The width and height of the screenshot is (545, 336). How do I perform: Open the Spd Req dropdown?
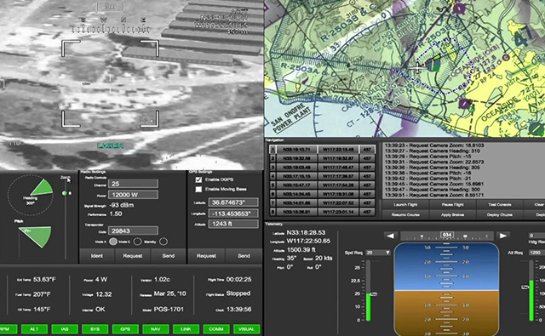378,253
